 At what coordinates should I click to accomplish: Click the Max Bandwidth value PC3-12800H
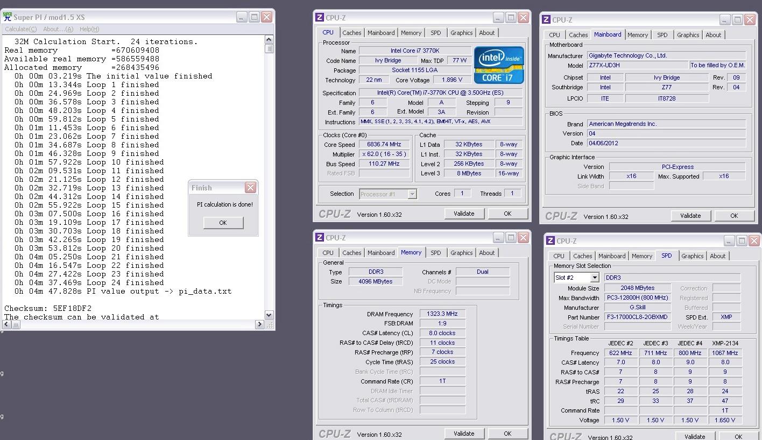[638, 298]
